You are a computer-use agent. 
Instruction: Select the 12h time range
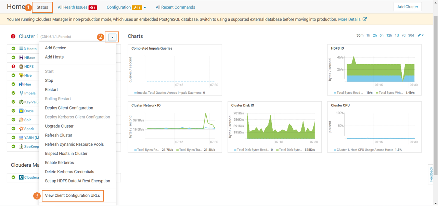[389, 35]
